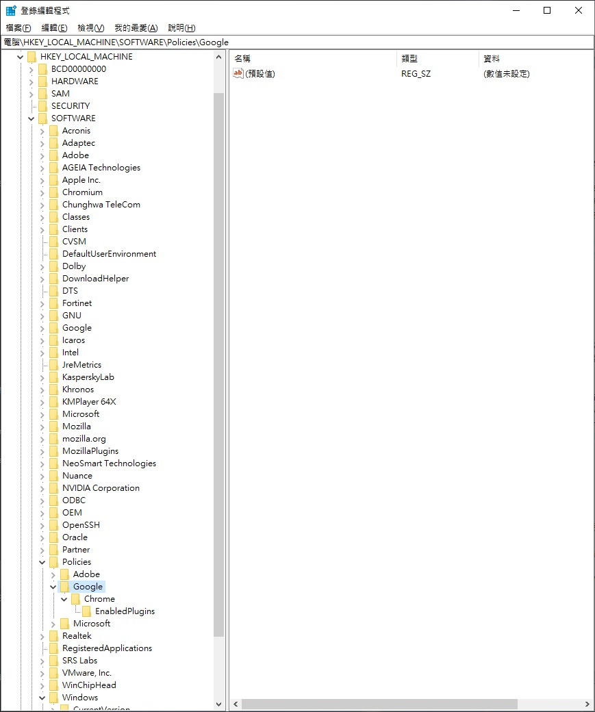Select the VMware, Inc. key
The image size is (595, 712).
click(x=87, y=672)
